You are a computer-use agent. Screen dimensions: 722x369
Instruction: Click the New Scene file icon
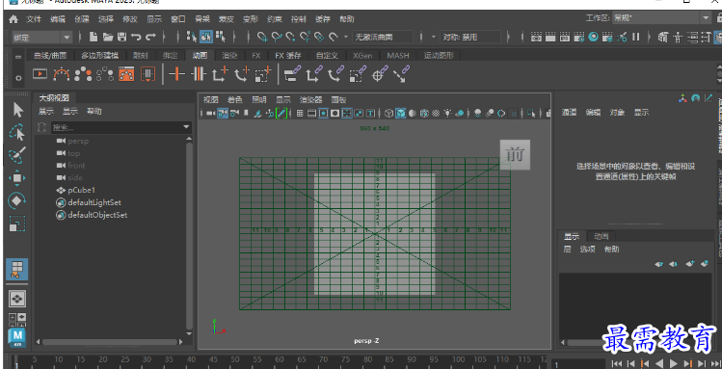point(94,37)
